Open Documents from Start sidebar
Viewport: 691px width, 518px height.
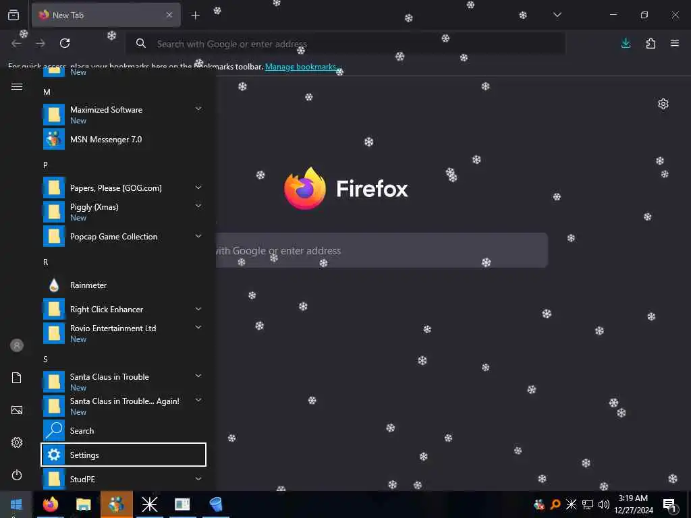17,378
